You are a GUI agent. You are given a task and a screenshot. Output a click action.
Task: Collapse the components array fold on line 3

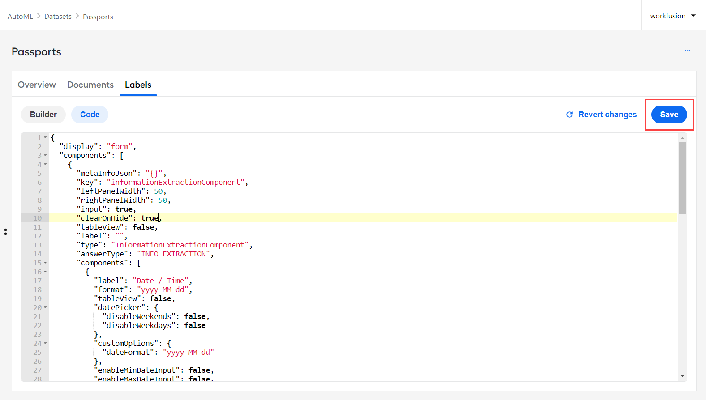pyautogui.click(x=45, y=155)
